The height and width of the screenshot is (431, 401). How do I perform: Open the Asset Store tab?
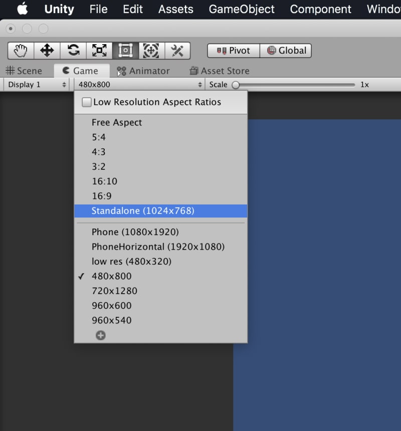[x=220, y=71]
